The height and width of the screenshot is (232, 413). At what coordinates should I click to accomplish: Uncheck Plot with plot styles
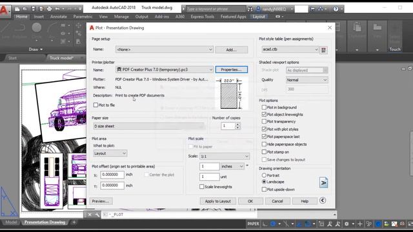(x=264, y=129)
